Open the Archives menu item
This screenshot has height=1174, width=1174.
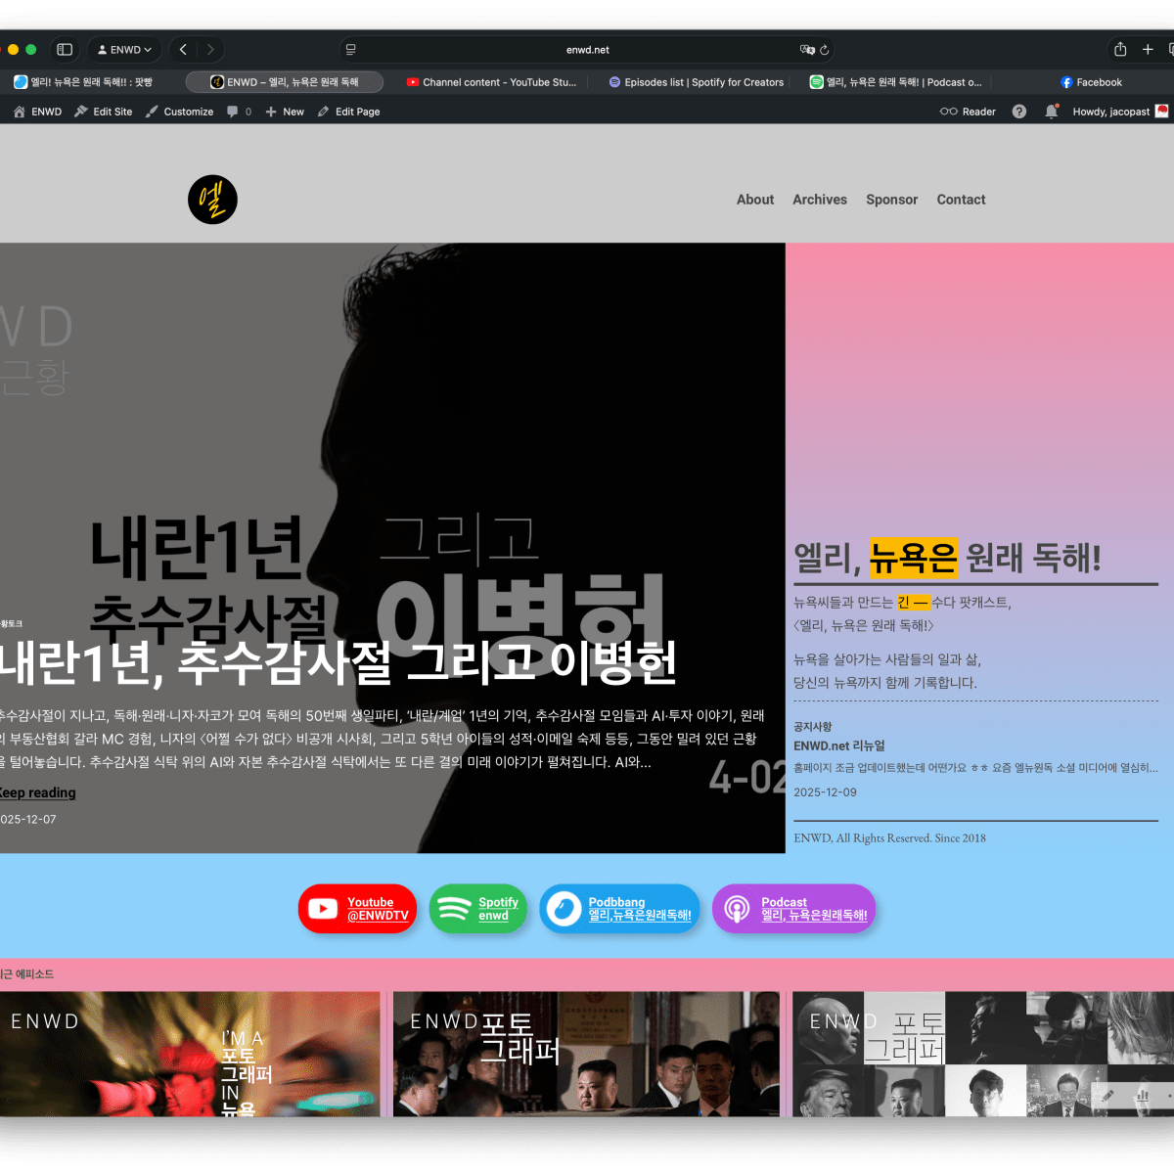click(820, 200)
